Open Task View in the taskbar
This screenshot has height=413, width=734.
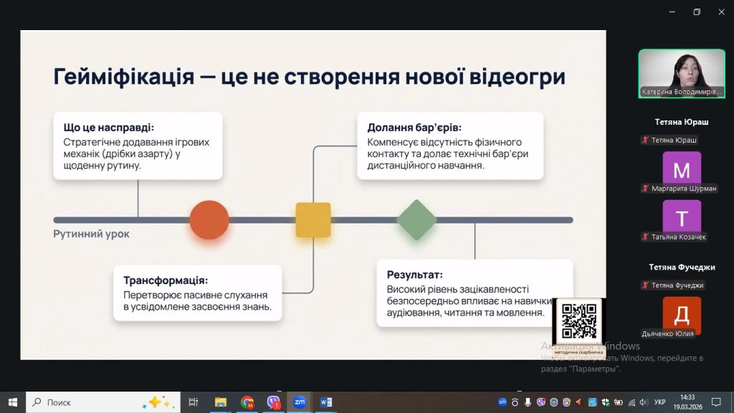[193, 402]
